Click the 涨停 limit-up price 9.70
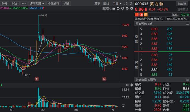Image resolution: width=190 pixels, height=112 pixels. tap(158, 105)
